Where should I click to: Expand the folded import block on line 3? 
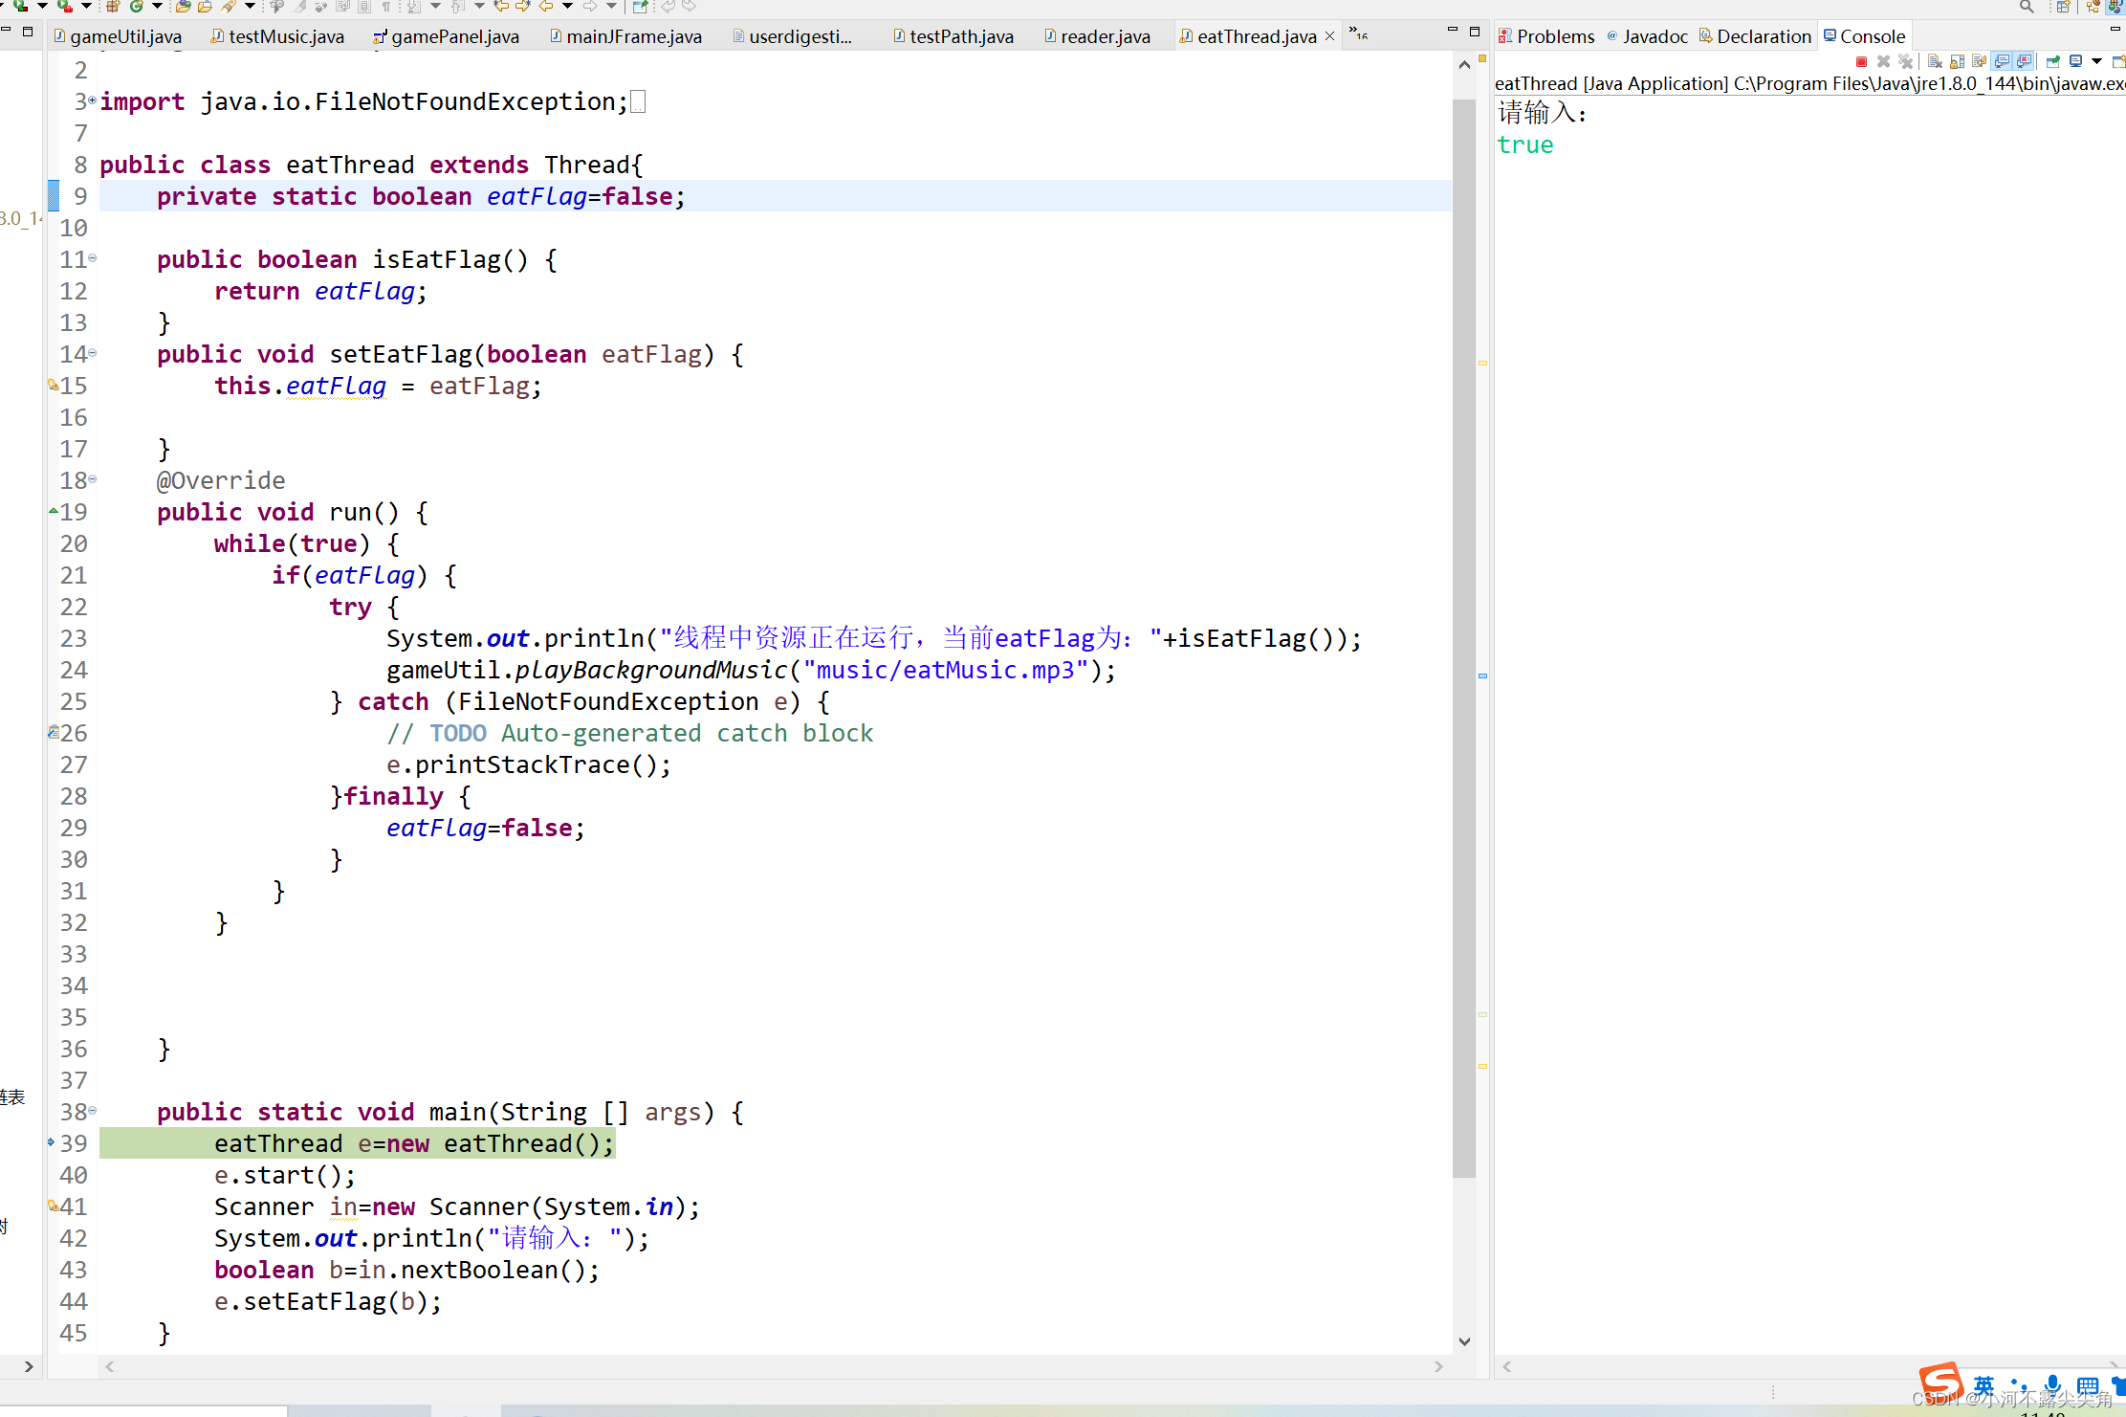pos(92,100)
